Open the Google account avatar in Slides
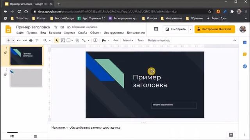250x140 pixels. 243,29
